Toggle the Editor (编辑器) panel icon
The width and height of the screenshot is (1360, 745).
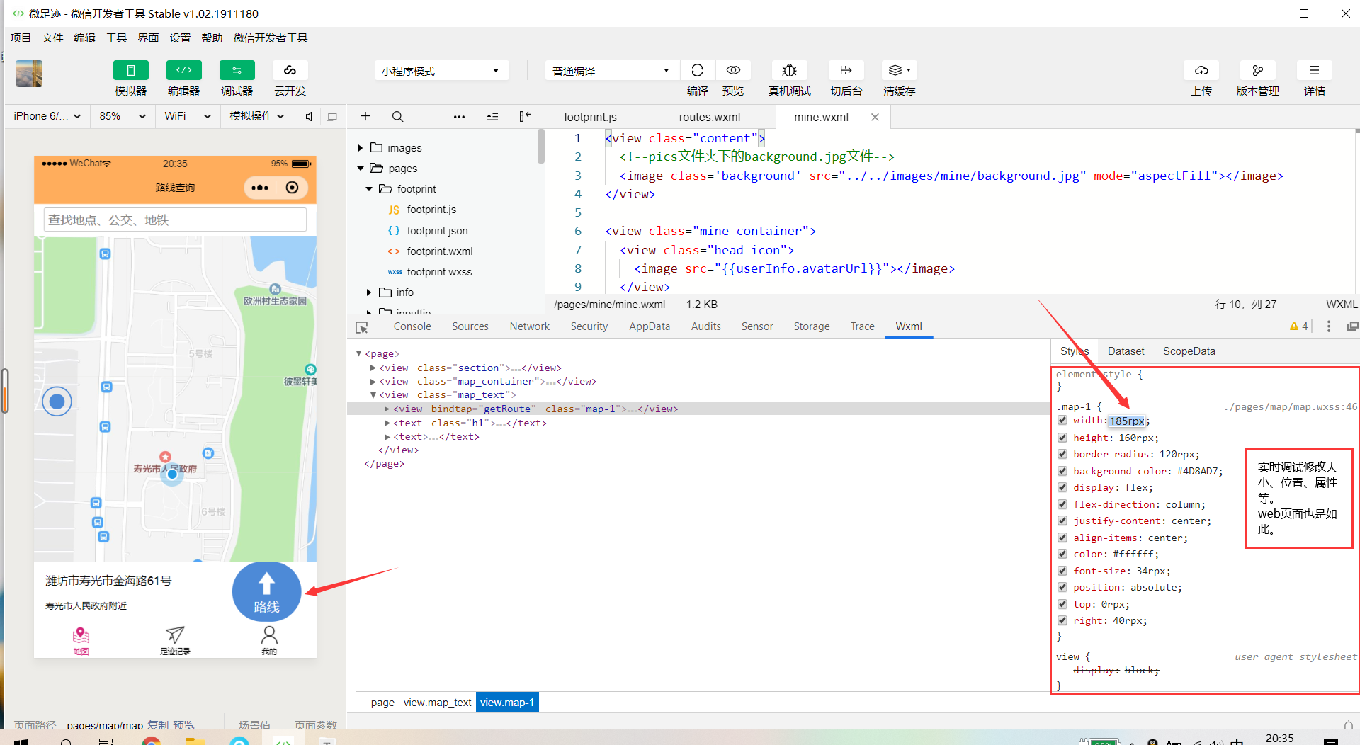pos(183,70)
